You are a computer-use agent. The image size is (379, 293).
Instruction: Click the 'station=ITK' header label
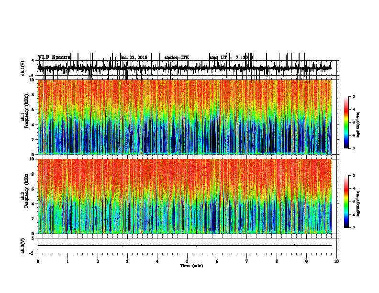pyautogui.click(x=177, y=57)
